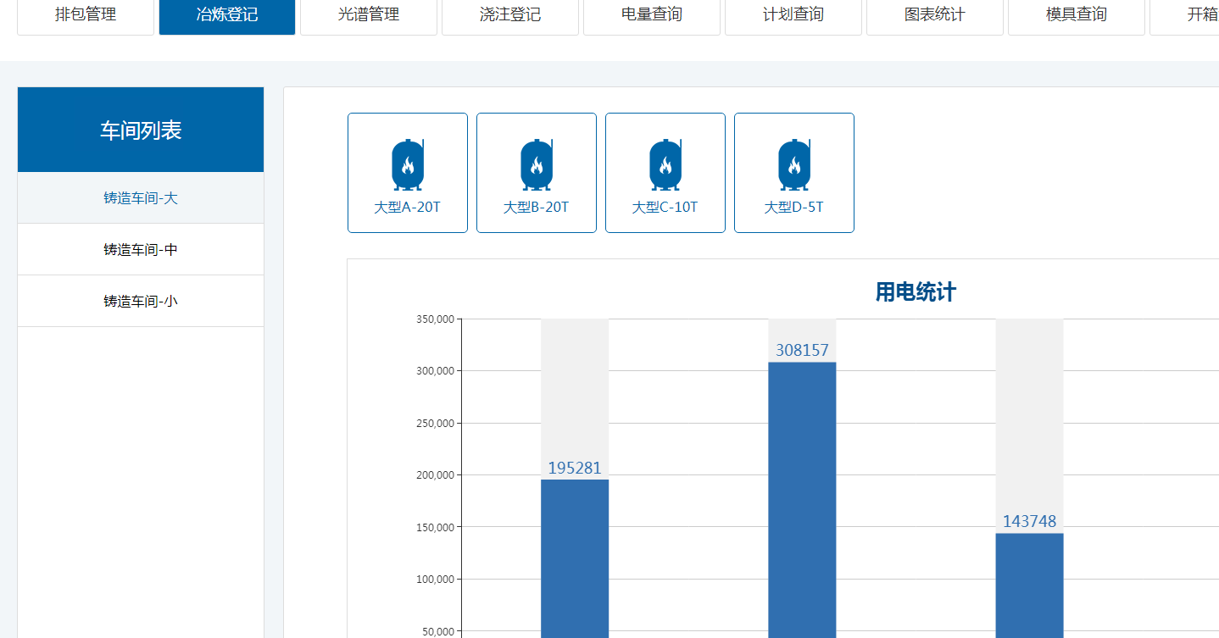Viewport: 1219px width, 638px height.
Task: Click the 350,000 axis label
Action: click(x=436, y=319)
